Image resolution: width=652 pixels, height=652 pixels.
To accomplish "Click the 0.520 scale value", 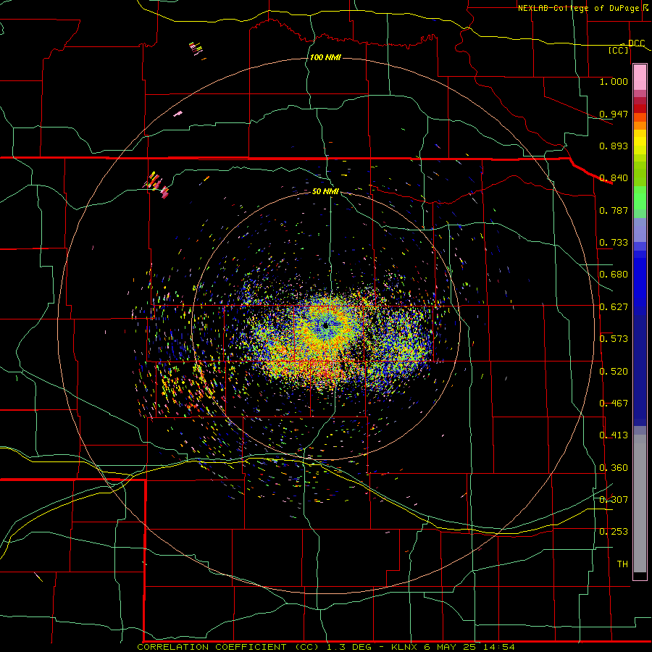I will click(x=614, y=372).
